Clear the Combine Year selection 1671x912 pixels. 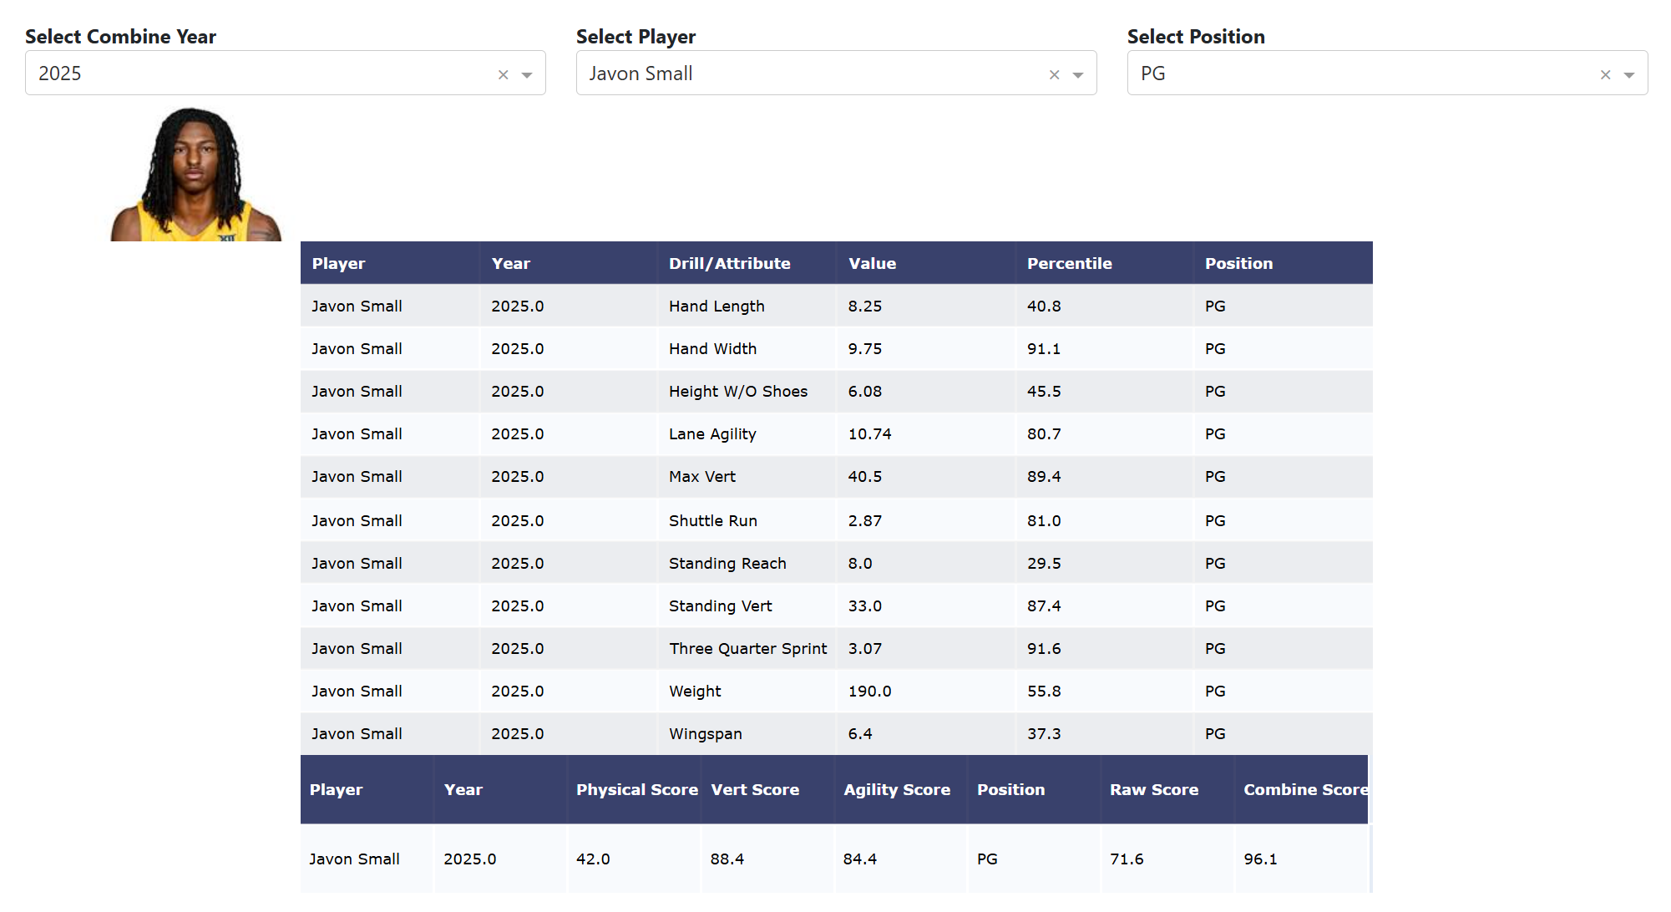(x=503, y=74)
